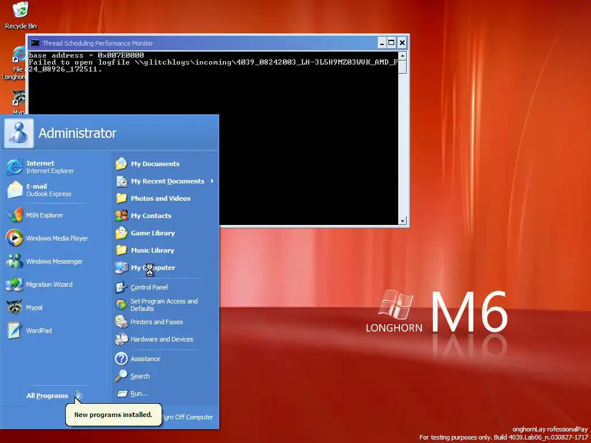Select My Documents menu entry
This screenshot has height=443, width=591.
click(166, 163)
